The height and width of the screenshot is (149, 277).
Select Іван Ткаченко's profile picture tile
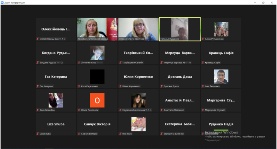coord(221,77)
